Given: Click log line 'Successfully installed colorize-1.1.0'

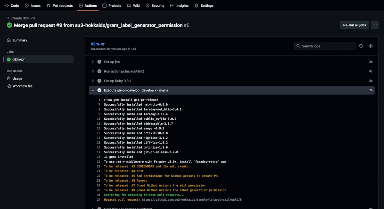Looking at the screenshot, I should pyautogui.click(x=136, y=147).
